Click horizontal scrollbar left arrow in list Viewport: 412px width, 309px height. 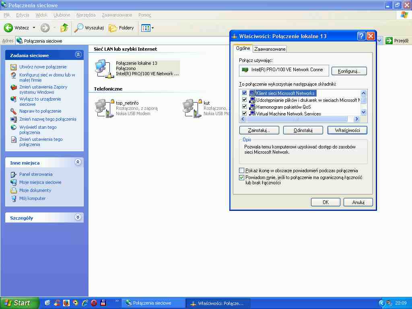[243, 119]
